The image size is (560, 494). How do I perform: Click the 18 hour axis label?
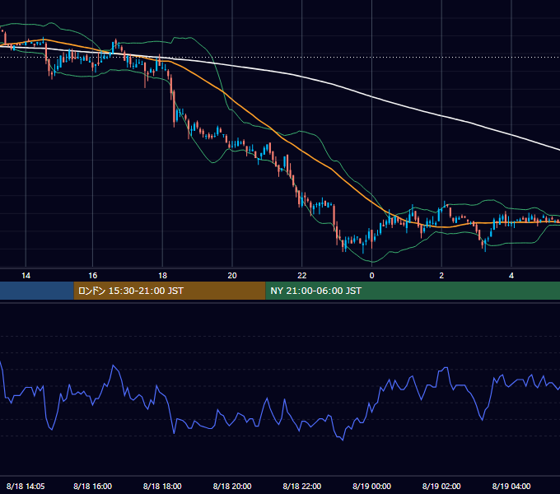pyautogui.click(x=162, y=276)
